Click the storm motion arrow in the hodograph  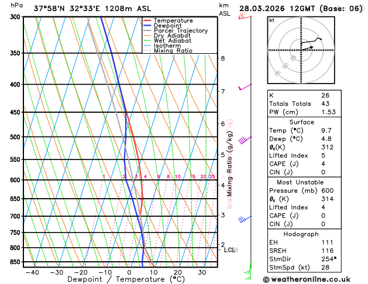pyautogui.click(x=307, y=49)
